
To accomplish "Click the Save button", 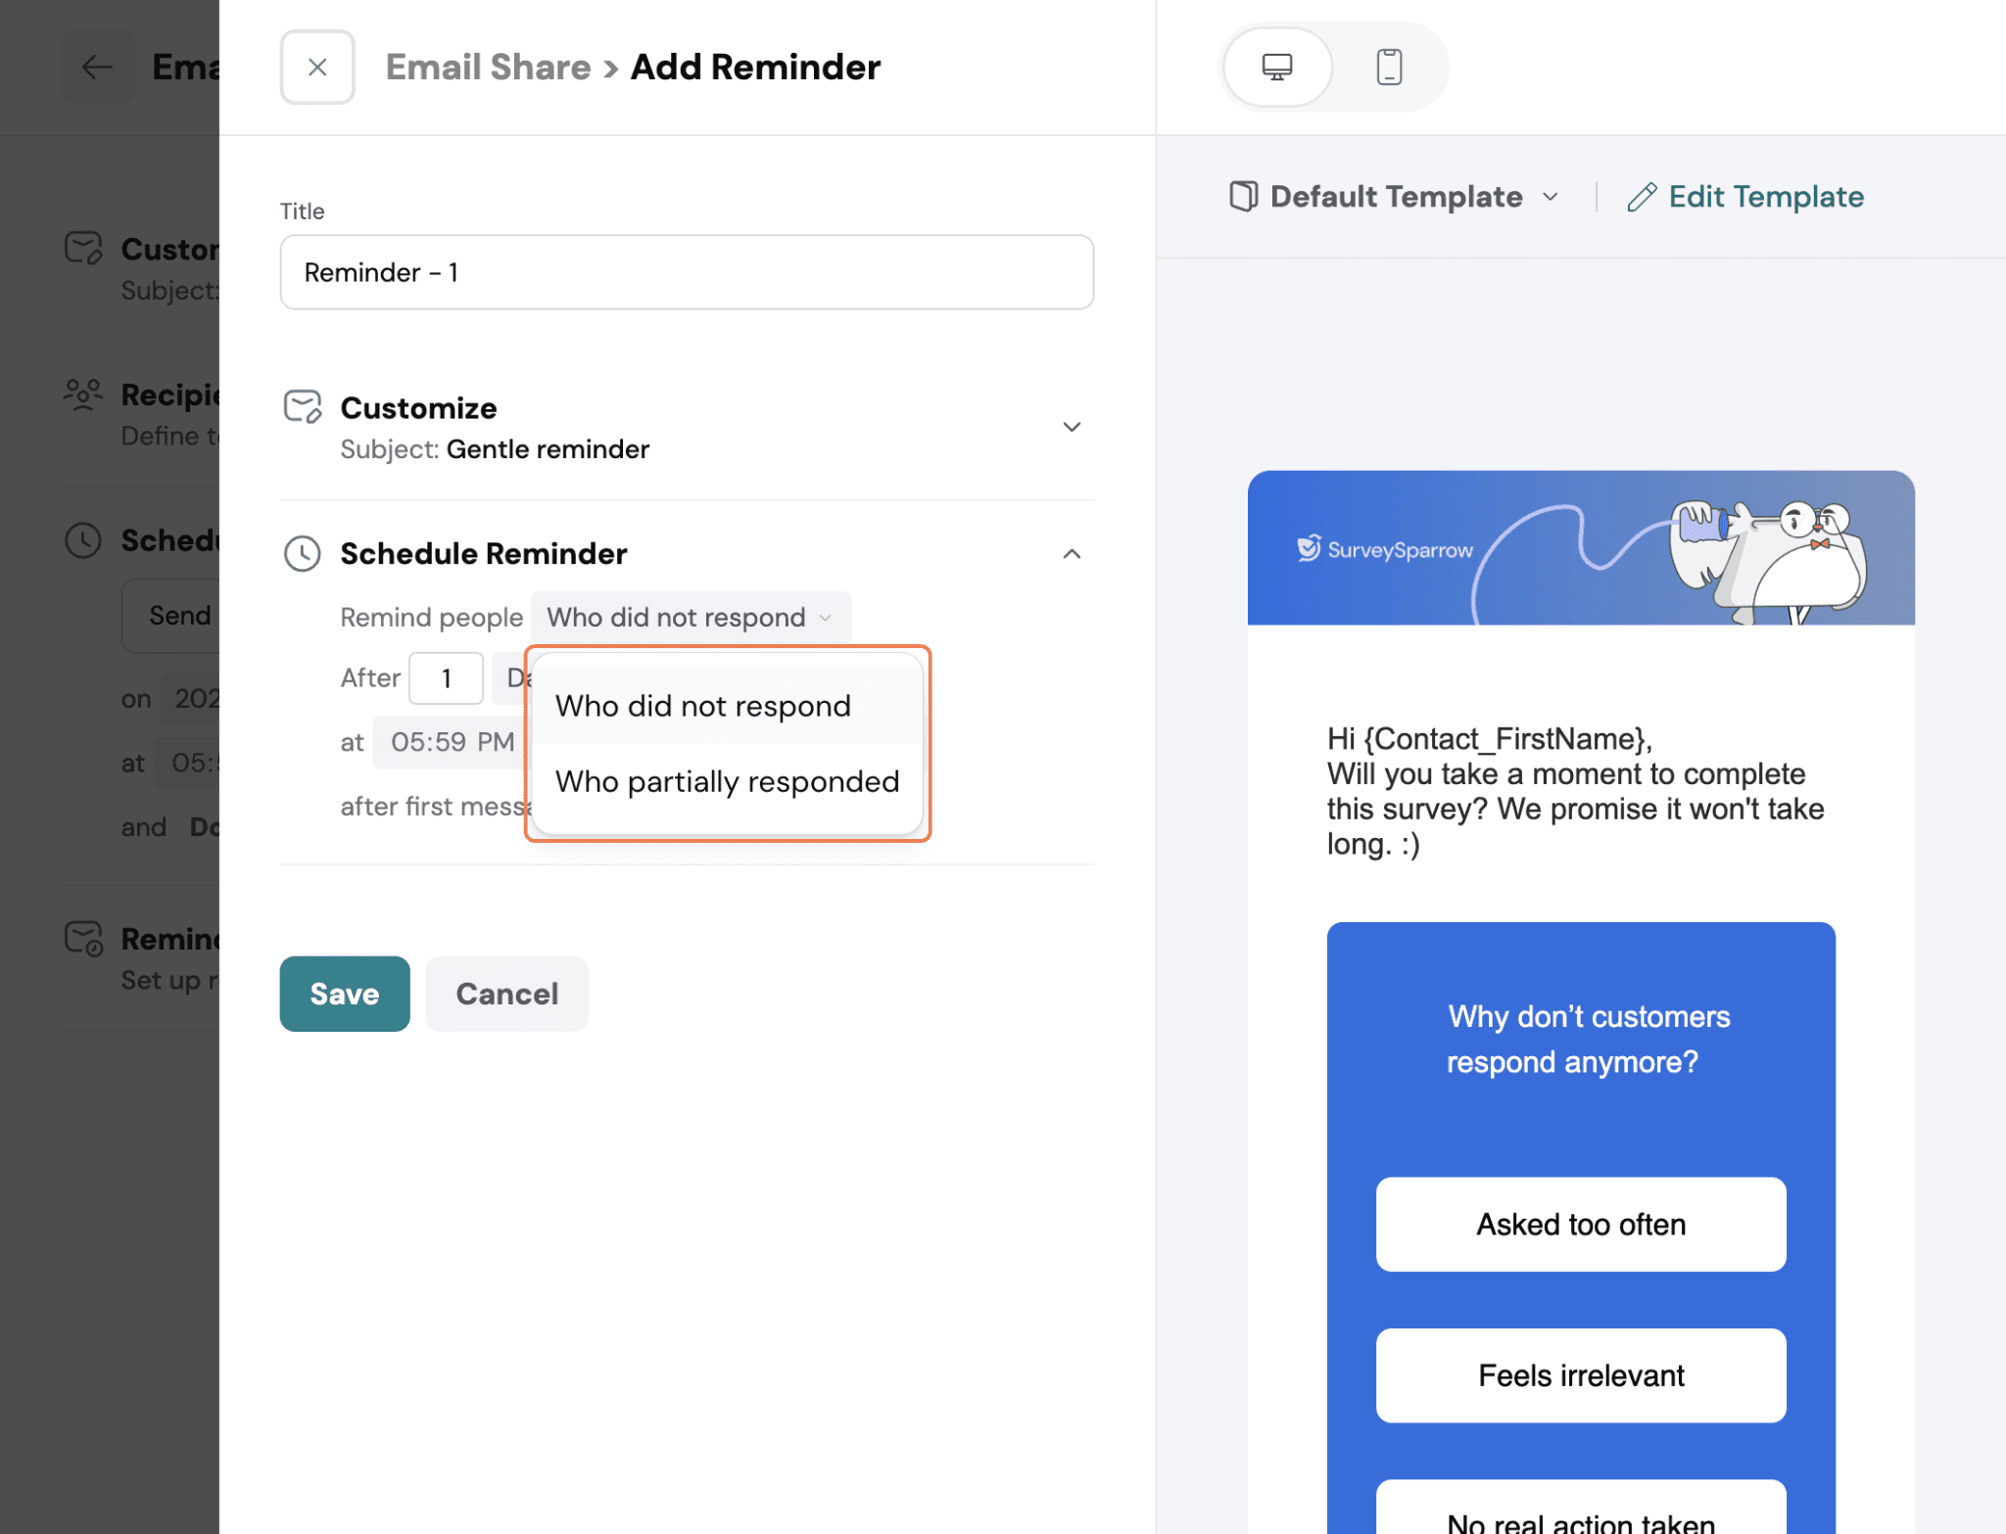I will coord(344,994).
